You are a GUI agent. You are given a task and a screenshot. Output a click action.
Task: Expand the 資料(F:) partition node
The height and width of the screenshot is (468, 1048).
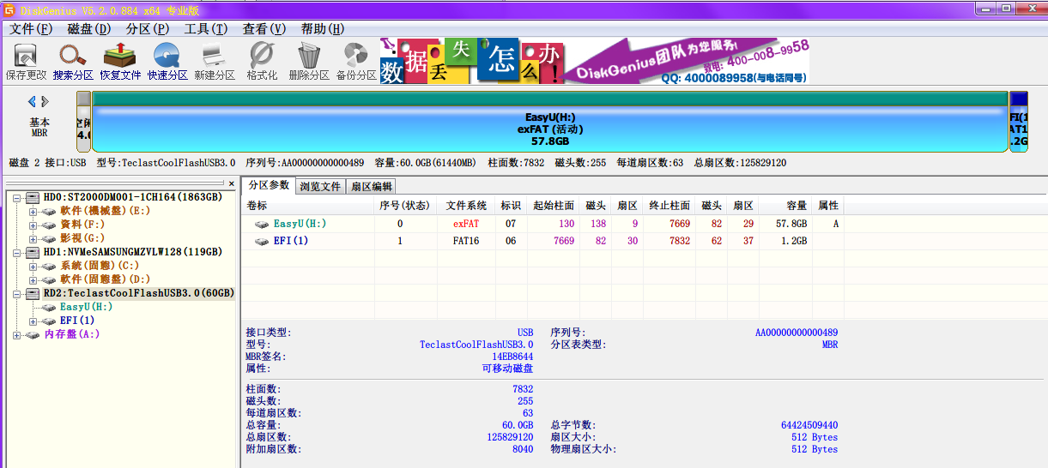click(x=33, y=225)
